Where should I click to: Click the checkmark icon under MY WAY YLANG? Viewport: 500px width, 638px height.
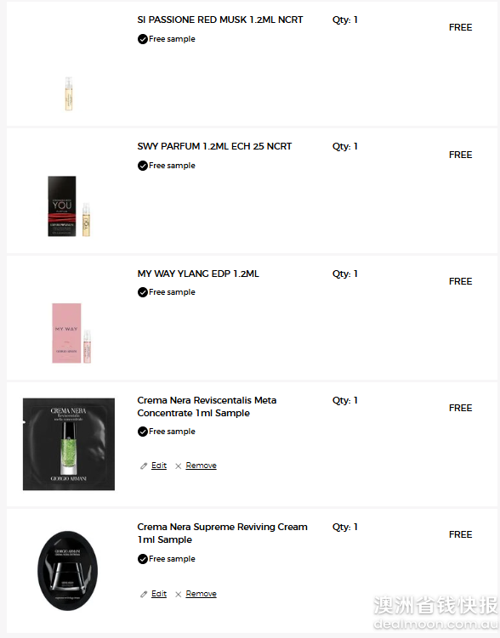143,292
